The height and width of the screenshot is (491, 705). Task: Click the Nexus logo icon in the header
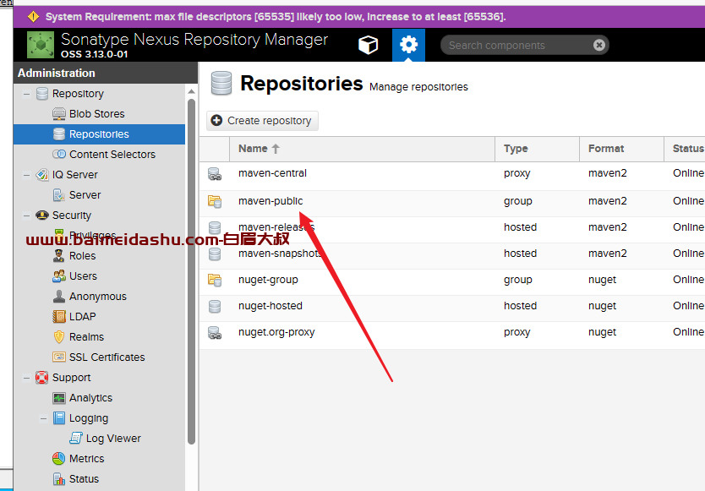point(41,45)
